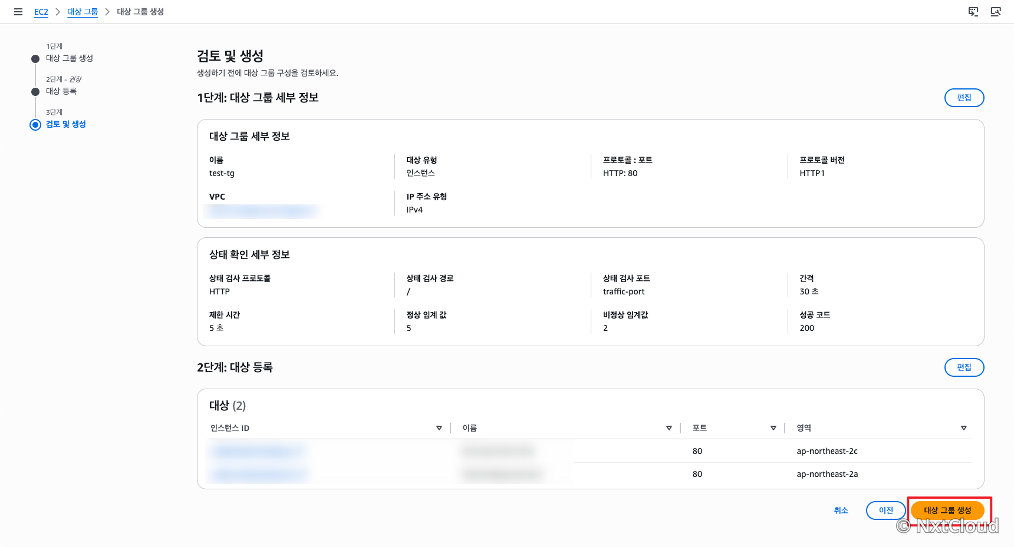Go to step 1 대상 그룹 생성 marker
Viewport: 1014px width, 547px height.
35,58
